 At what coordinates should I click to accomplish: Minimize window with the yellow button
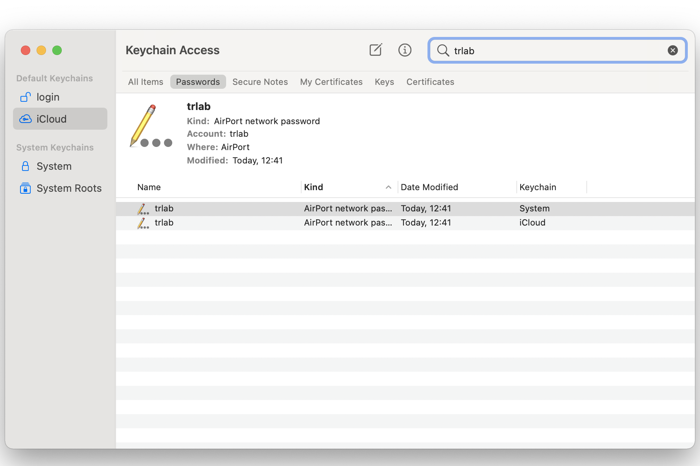(41, 50)
